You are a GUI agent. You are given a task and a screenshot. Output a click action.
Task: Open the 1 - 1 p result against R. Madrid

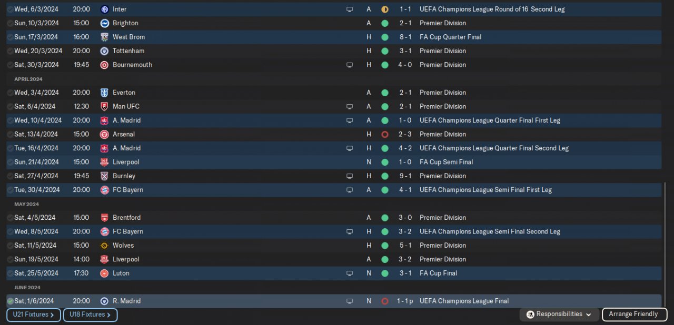(x=405, y=301)
